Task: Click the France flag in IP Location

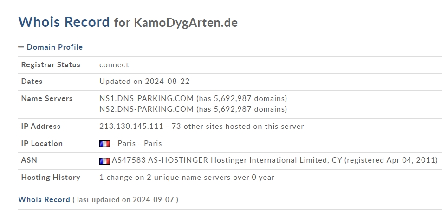Action: tap(104, 144)
